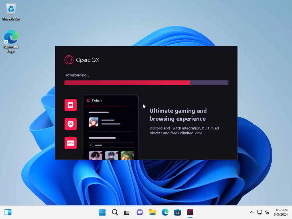Image resolution: width=292 pixels, height=219 pixels.
Task: Open the Chat app on the taskbar
Action: [x=140, y=212]
